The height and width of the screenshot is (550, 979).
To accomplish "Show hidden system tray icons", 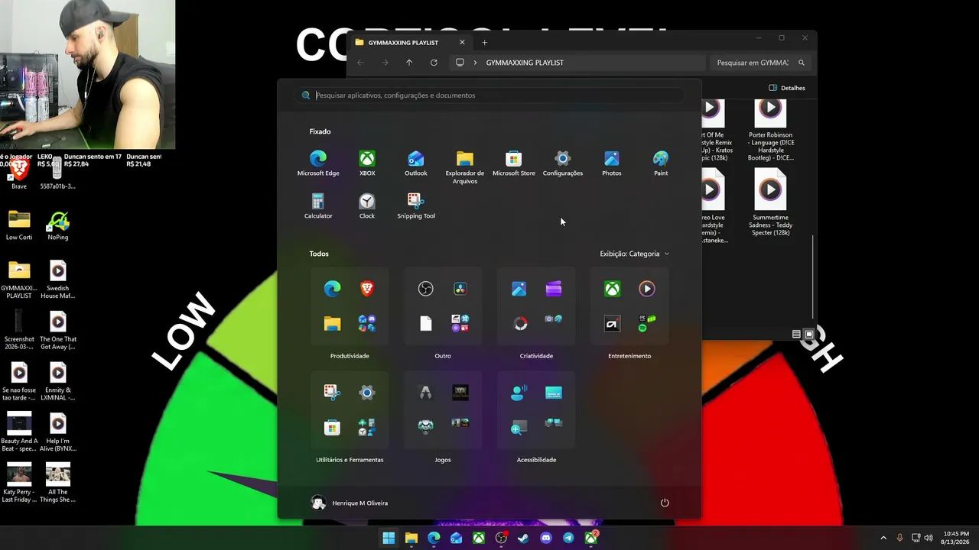I will 883,538.
